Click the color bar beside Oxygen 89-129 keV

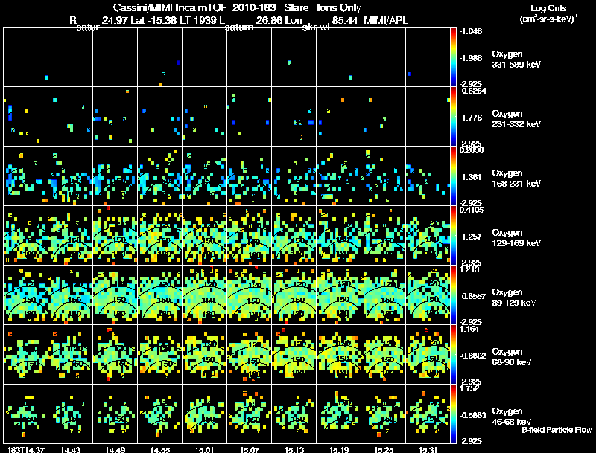454,295
